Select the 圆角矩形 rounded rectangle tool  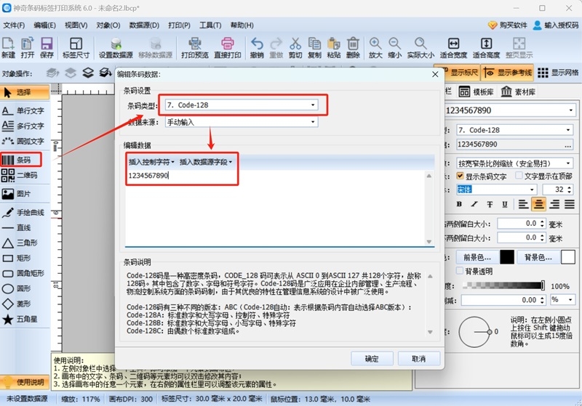coord(23,273)
